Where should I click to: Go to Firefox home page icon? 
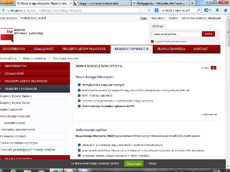click(226, 10)
